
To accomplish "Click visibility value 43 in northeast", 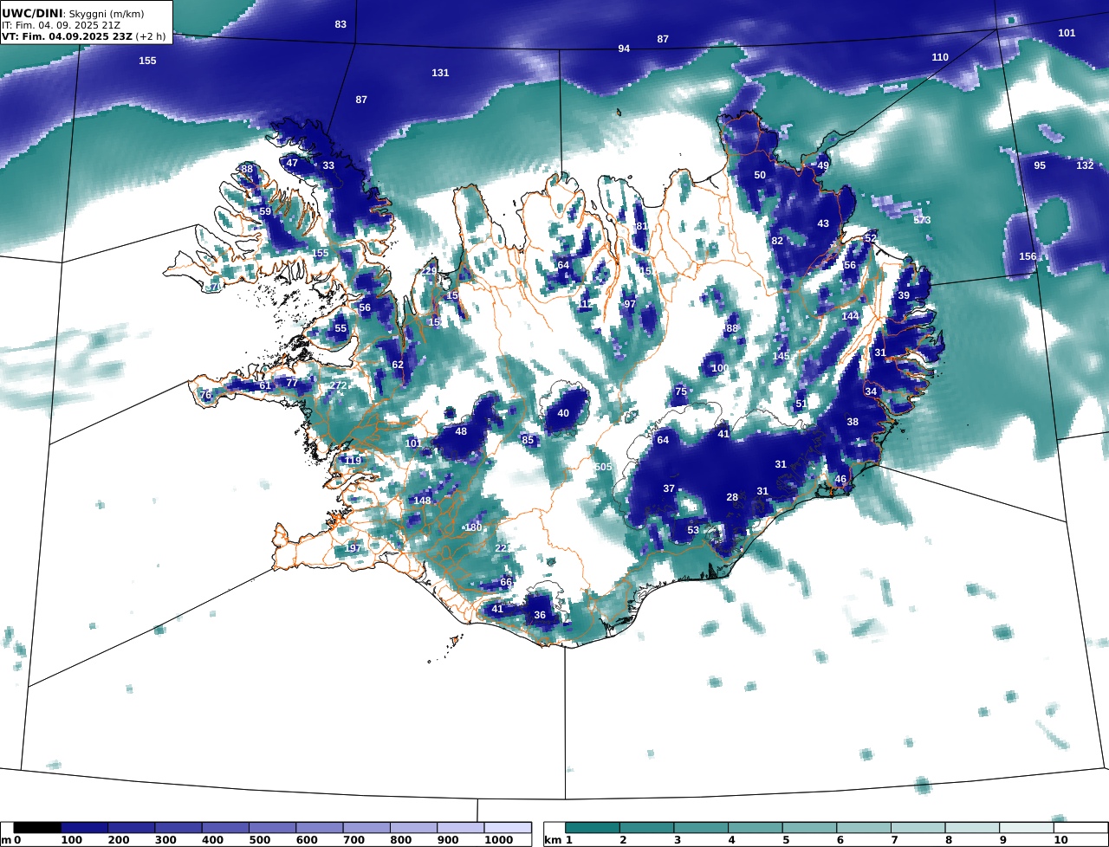I will 823,223.
